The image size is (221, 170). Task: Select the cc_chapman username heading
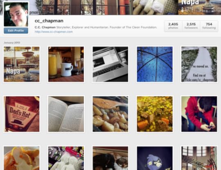pos(49,21)
